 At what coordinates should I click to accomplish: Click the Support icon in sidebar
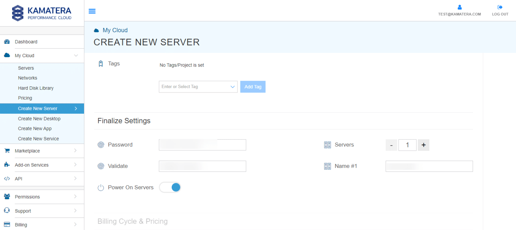click(8, 210)
